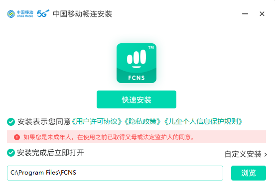Click the 5G+ logo icon
Viewport: 275px width, 187px height.
point(43,13)
